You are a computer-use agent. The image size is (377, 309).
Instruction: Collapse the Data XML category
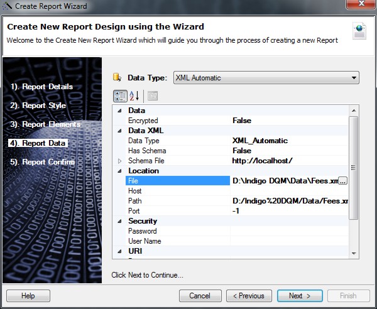pyautogui.click(x=120, y=131)
